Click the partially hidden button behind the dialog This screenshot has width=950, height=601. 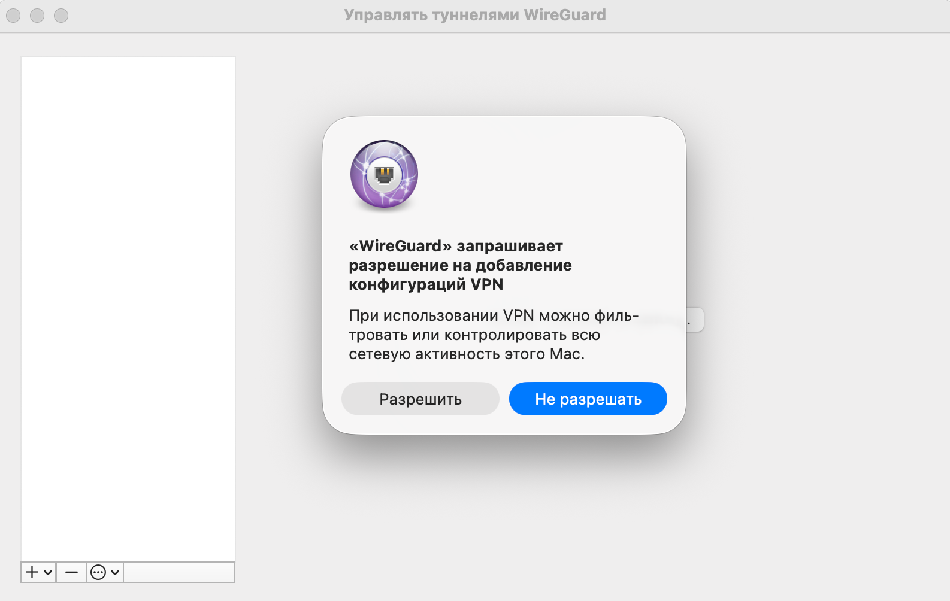point(695,320)
